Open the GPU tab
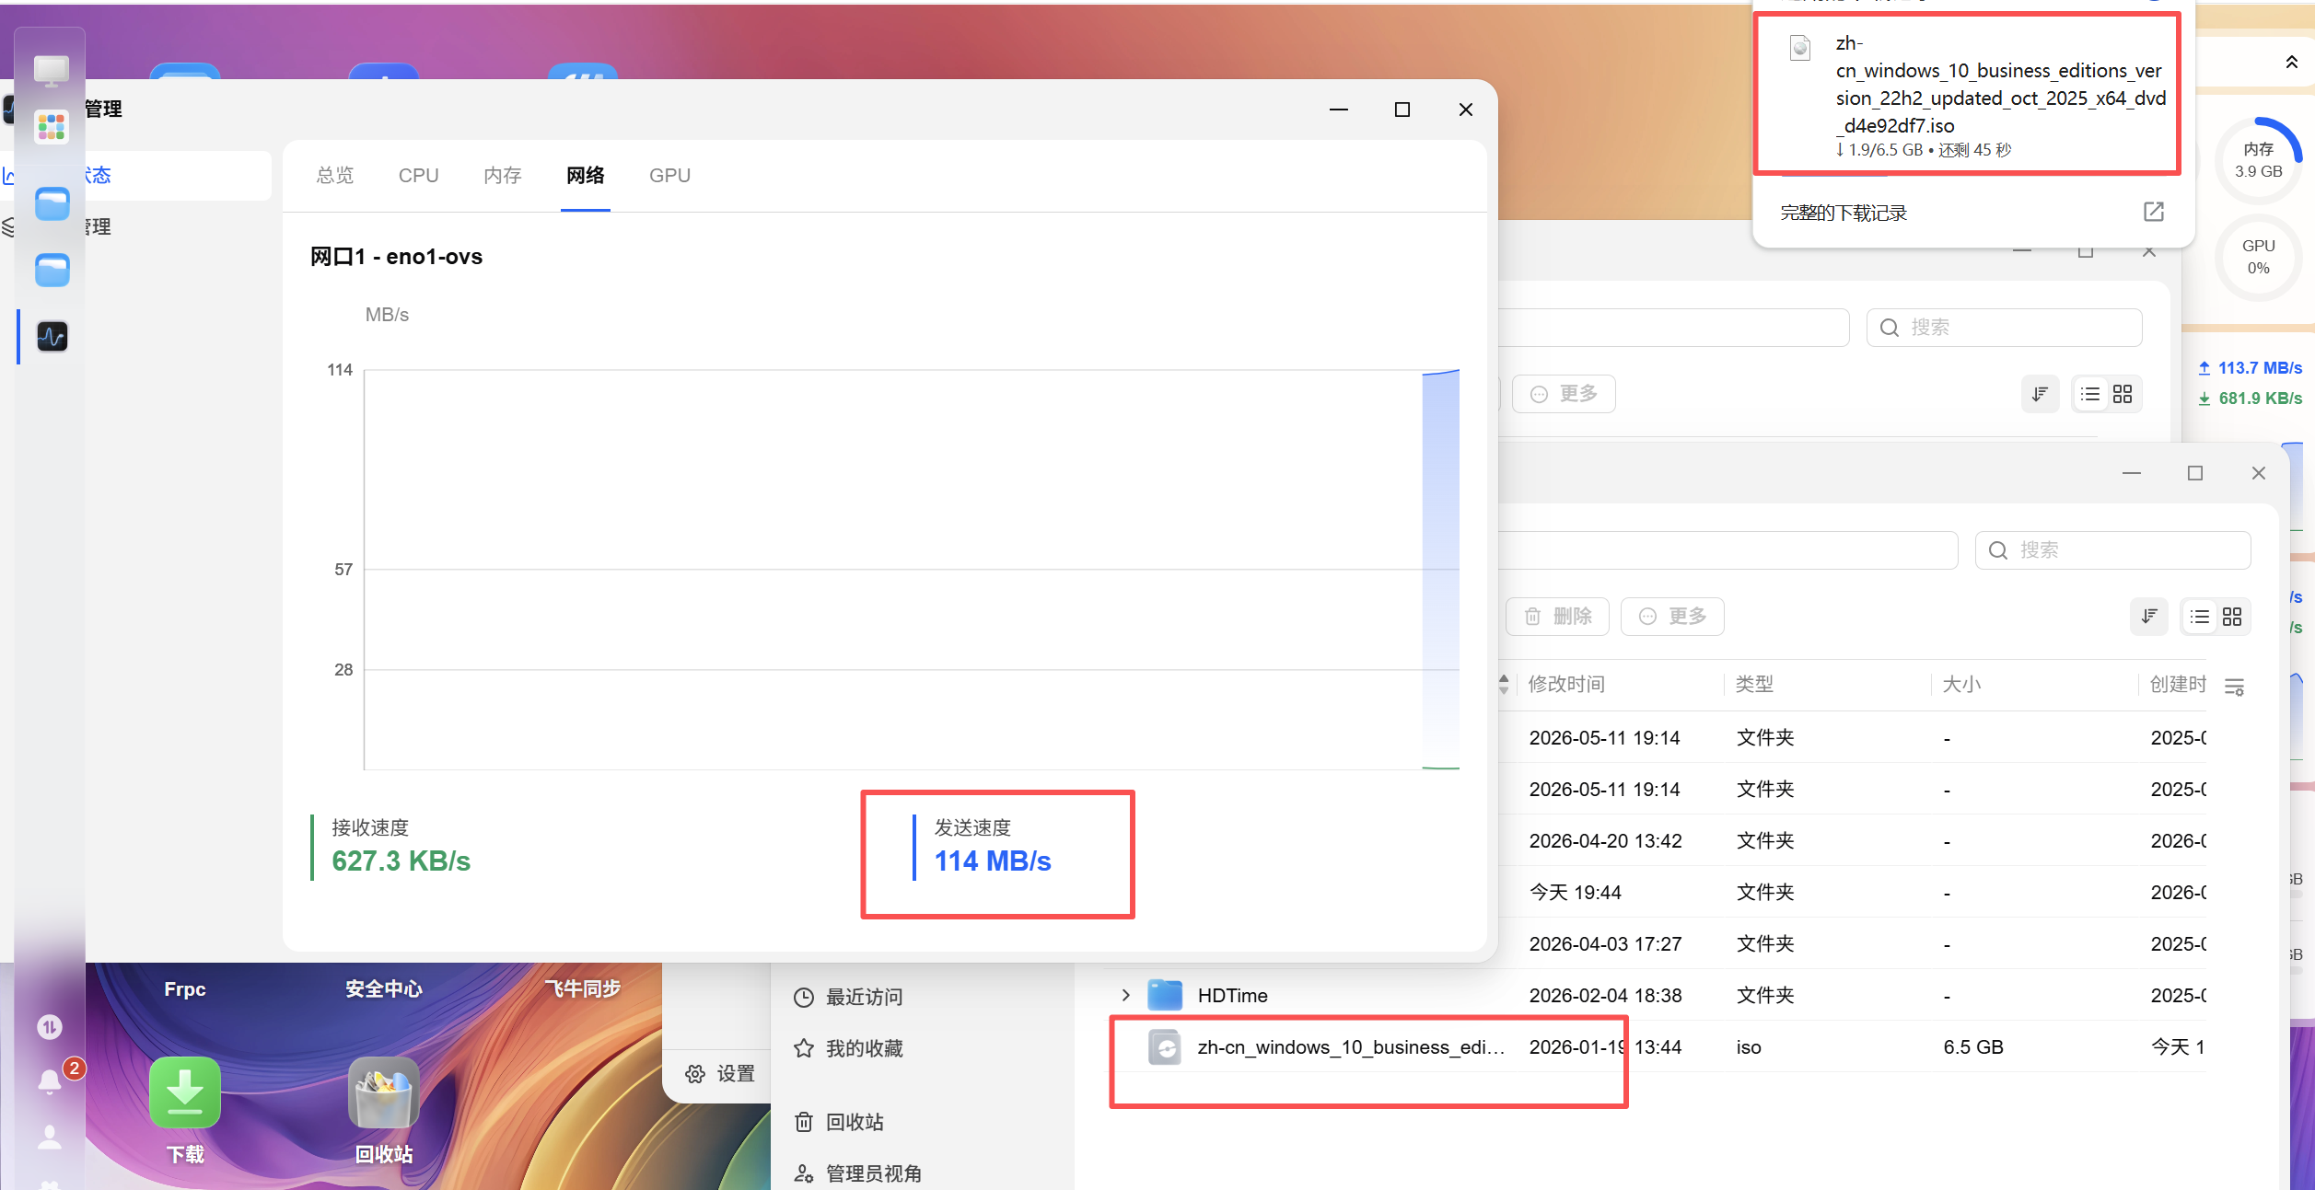2315x1190 pixels. tap(669, 175)
